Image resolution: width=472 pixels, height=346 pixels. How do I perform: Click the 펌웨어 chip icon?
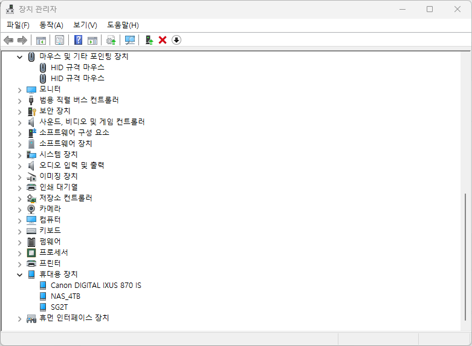coord(31,242)
